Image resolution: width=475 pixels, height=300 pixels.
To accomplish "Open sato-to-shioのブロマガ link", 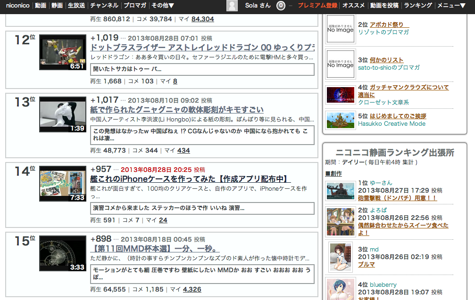I will (389, 67).
